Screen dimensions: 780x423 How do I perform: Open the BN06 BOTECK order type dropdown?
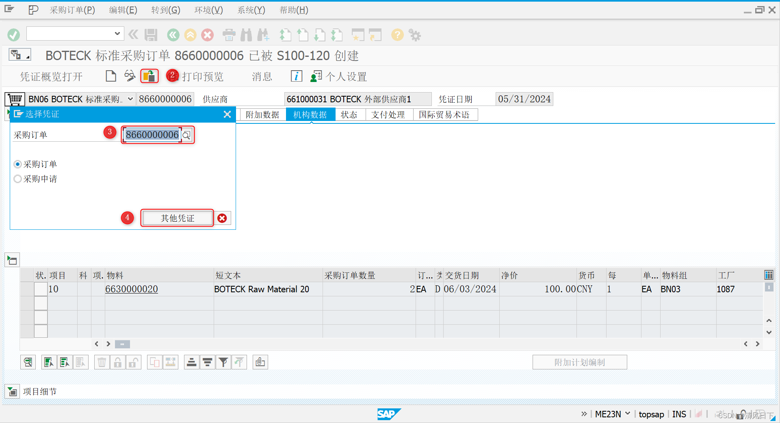point(130,99)
